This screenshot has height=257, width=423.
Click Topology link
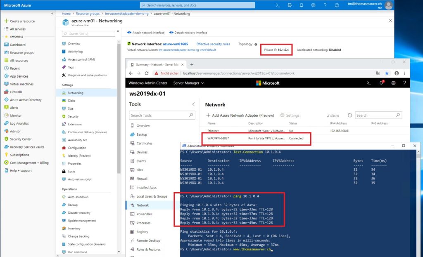tap(245, 44)
